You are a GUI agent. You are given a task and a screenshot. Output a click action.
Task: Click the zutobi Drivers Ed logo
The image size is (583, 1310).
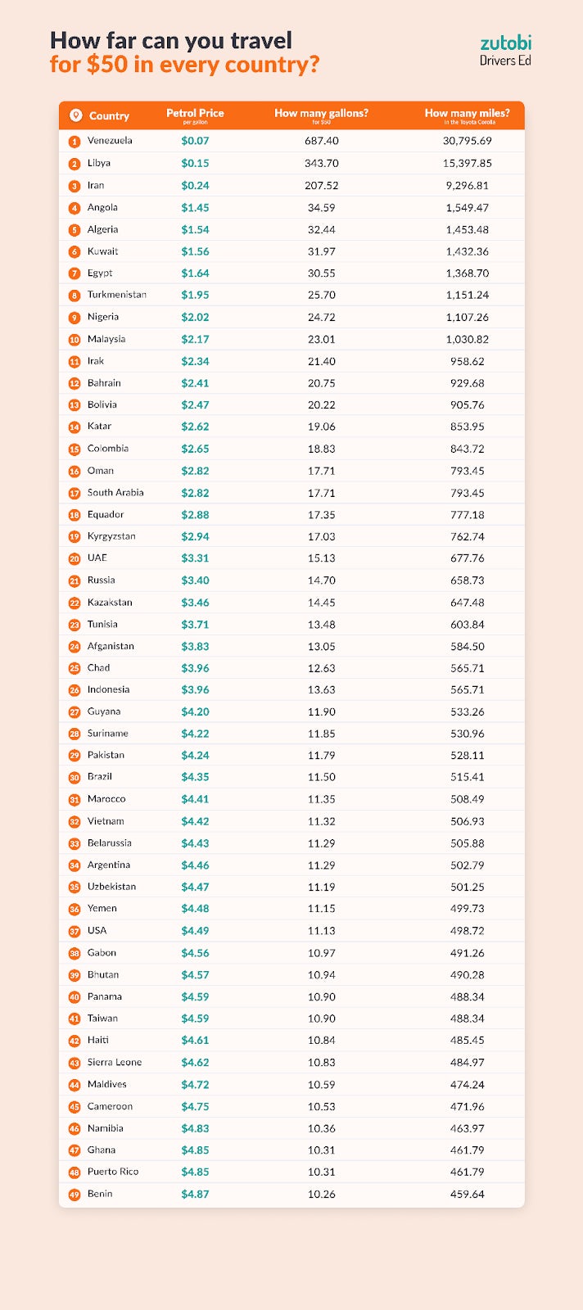[x=505, y=50]
